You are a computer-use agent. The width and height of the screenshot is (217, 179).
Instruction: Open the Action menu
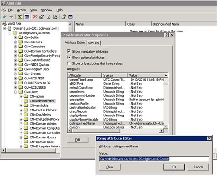(22, 10)
